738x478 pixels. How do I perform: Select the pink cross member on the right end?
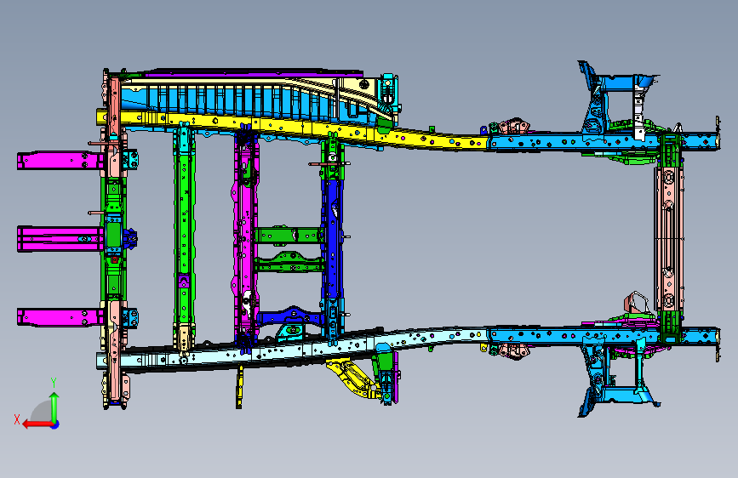pos(668,237)
